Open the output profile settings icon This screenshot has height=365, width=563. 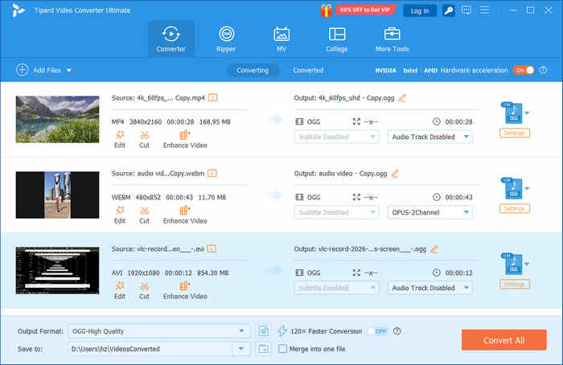[264, 331]
